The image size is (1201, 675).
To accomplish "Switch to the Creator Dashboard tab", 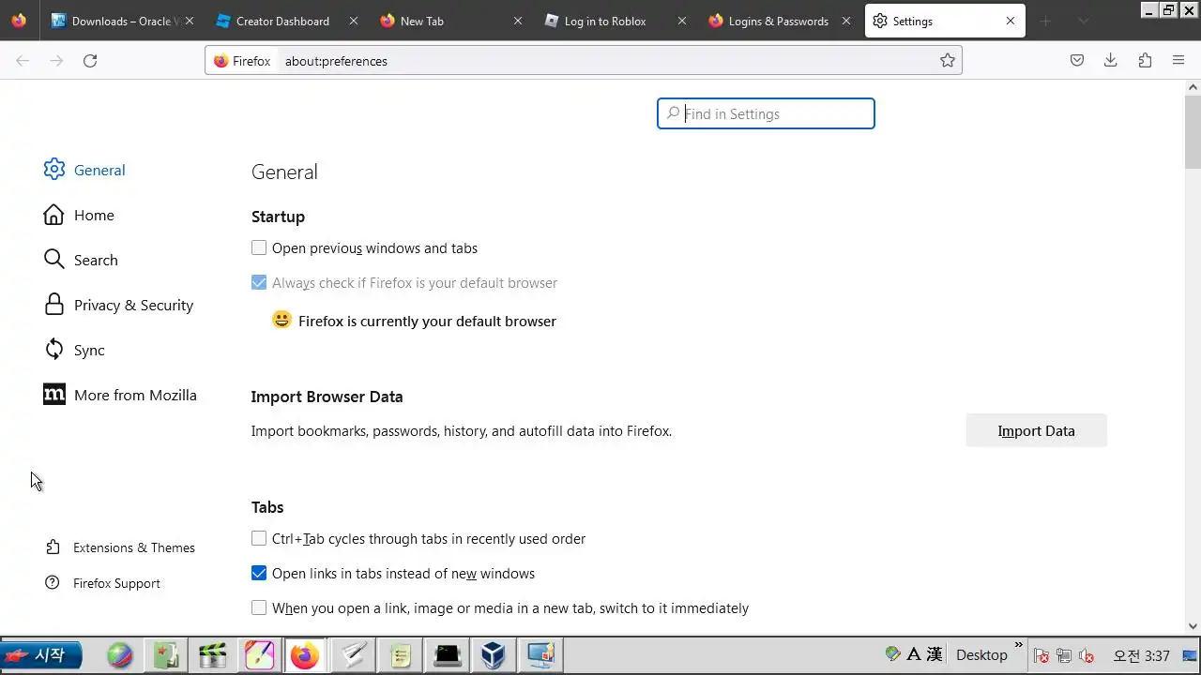I will tap(285, 21).
